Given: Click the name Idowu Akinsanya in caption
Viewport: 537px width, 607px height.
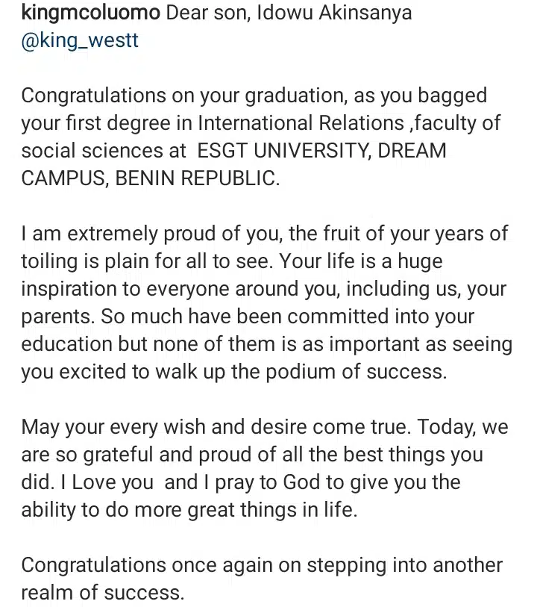Looking at the screenshot, I should (334, 13).
